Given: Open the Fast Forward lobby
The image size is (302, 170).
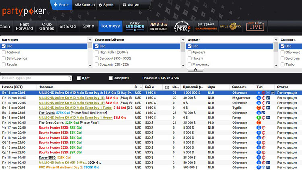Looking at the screenshot, I should click(x=24, y=26).
